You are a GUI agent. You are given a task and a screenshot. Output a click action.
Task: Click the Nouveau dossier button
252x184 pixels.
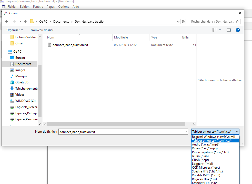click(x=42, y=30)
